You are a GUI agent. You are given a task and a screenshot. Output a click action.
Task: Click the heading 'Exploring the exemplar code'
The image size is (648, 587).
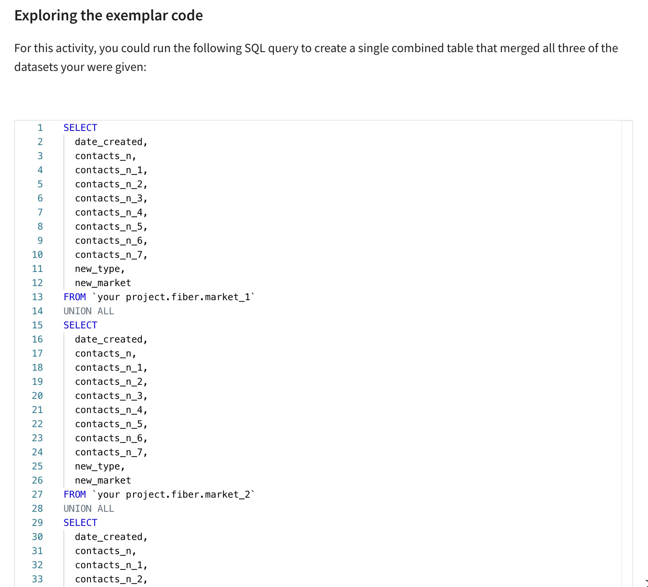109,16
